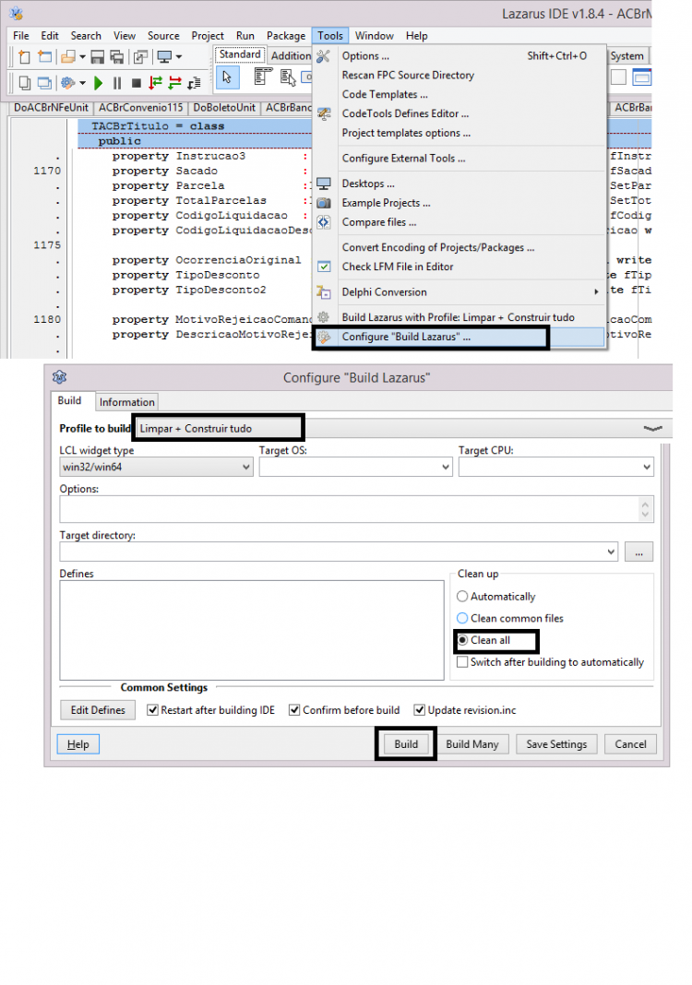Click into the Options text field
692x985 pixels.
pos(356,509)
